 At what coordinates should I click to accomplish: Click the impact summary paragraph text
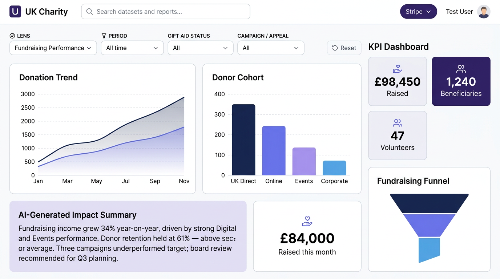click(x=128, y=243)
